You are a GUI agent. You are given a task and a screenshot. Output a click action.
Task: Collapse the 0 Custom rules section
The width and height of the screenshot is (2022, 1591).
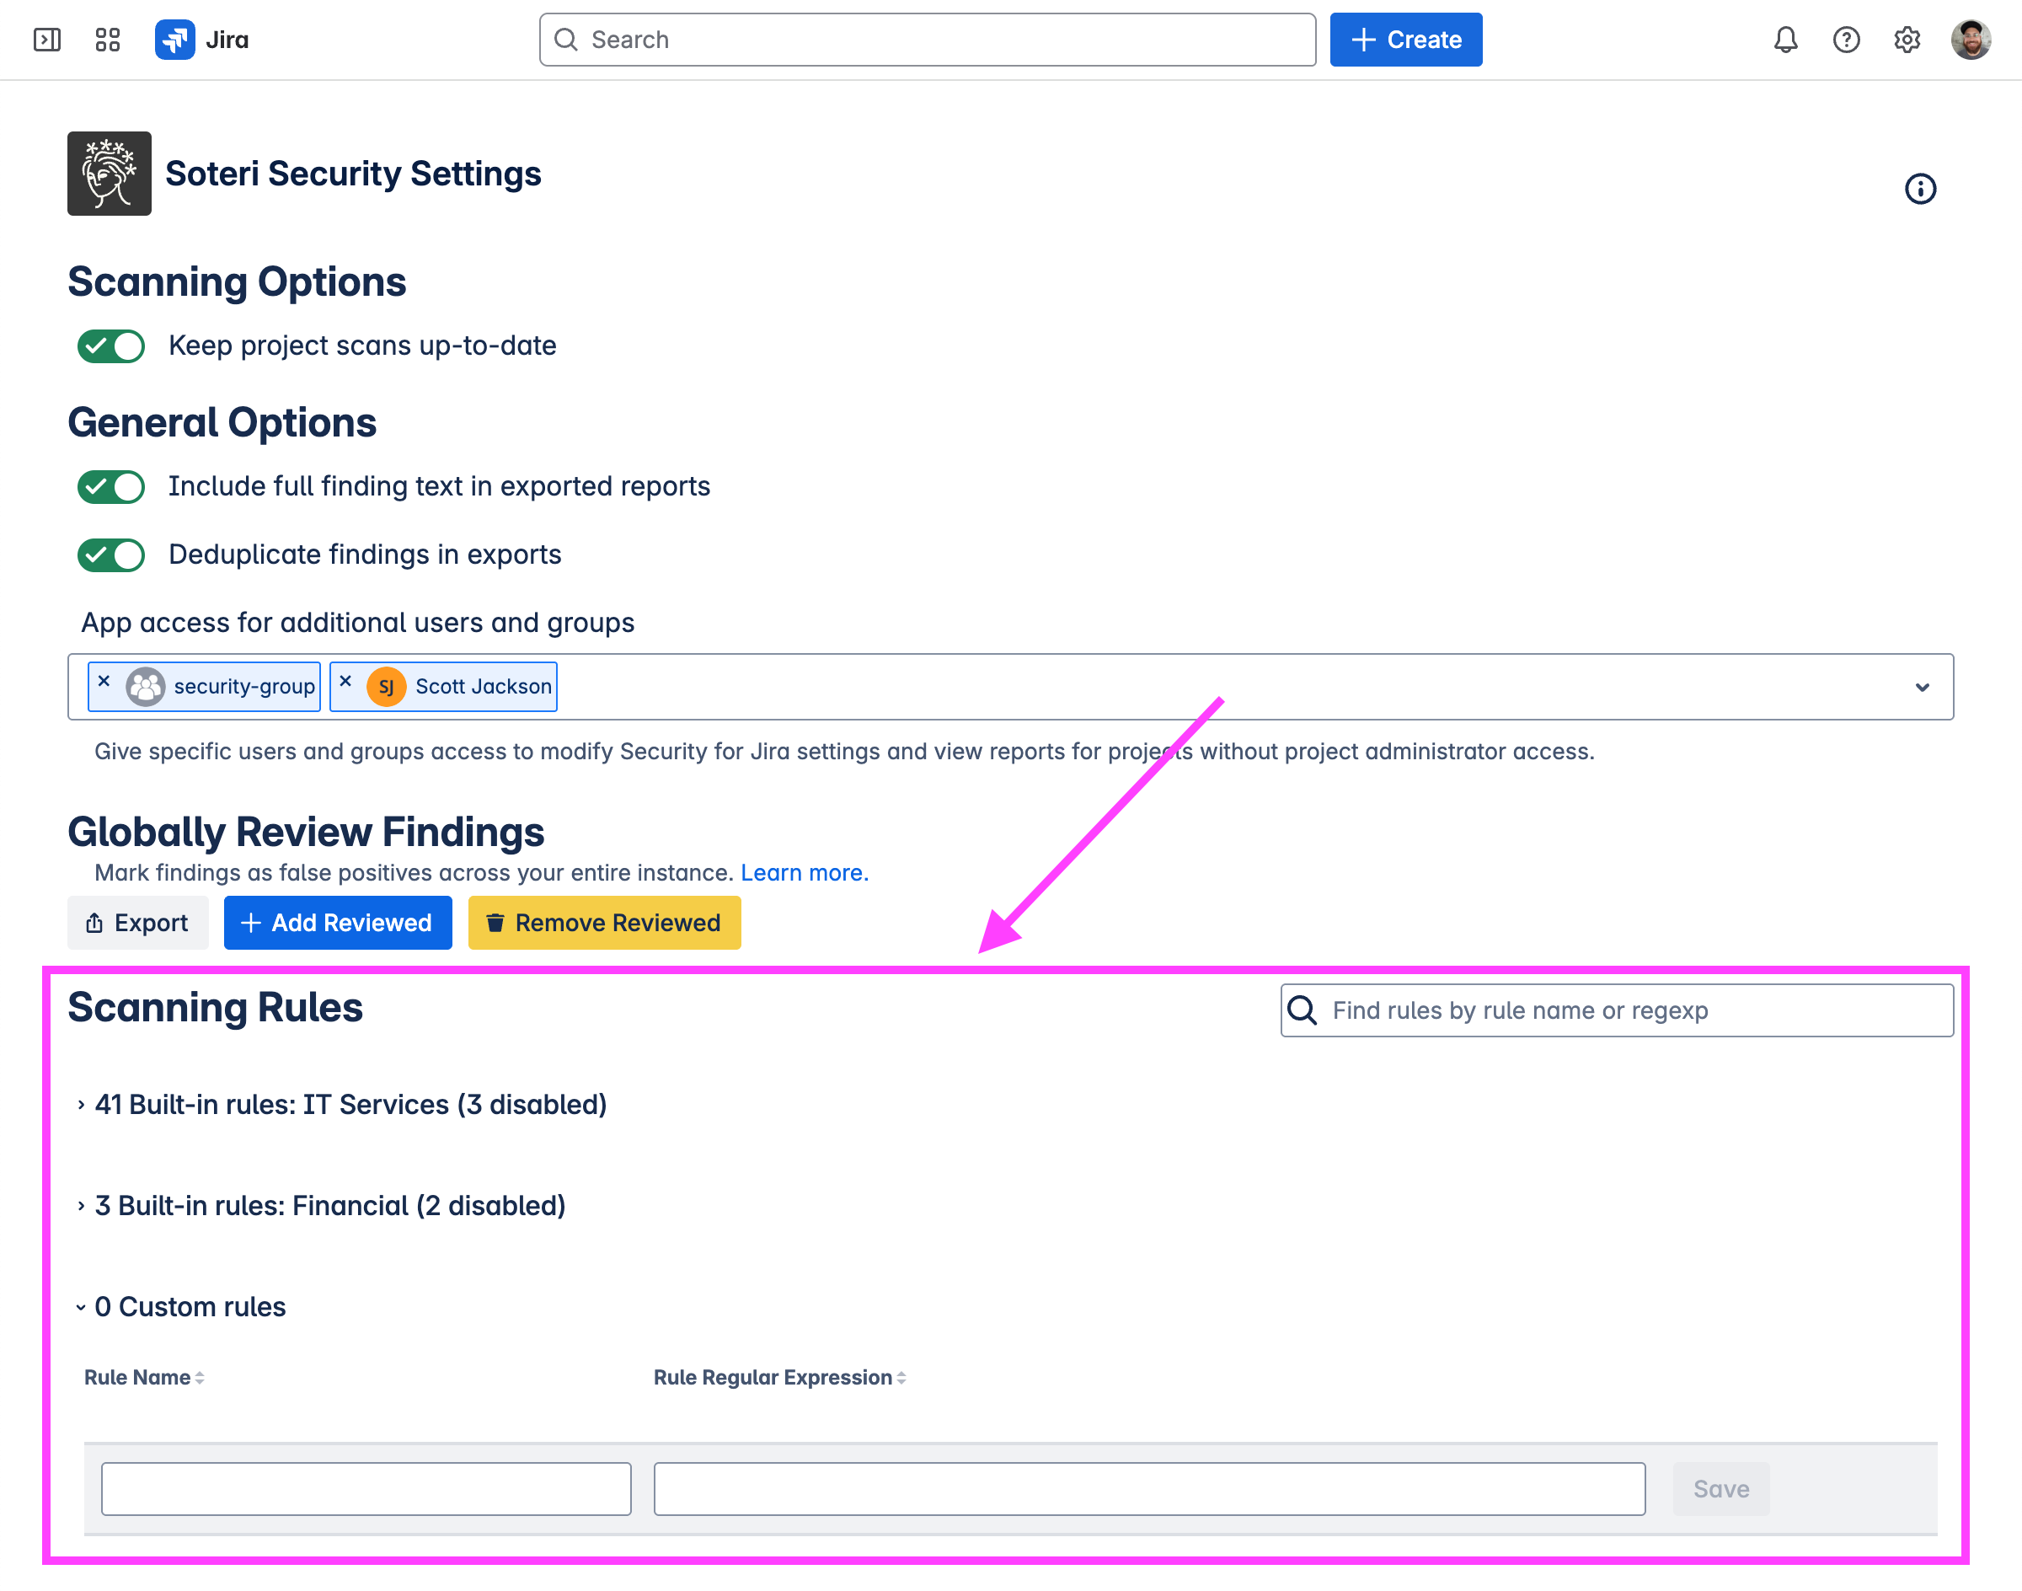click(189, 1307)
